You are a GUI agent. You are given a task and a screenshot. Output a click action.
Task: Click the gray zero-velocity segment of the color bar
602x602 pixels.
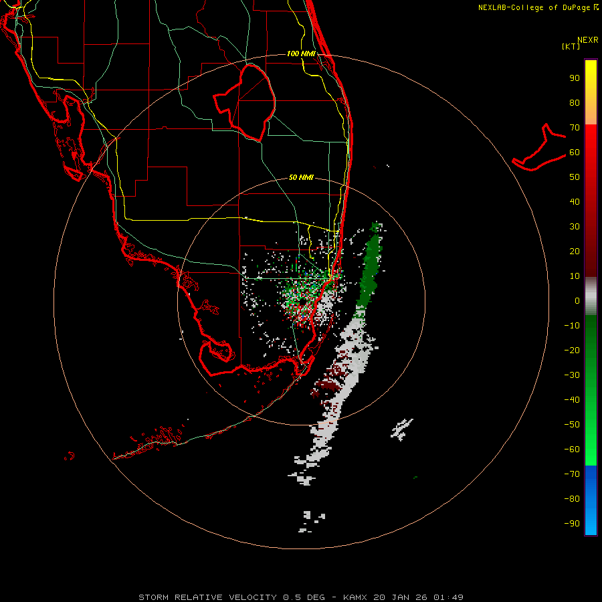(x=591, y=296)
